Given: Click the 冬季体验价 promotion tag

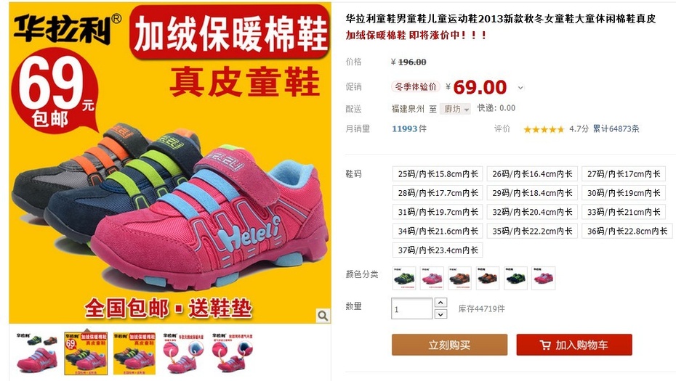Looking at the screenshot, I should [x=416, y=86].
